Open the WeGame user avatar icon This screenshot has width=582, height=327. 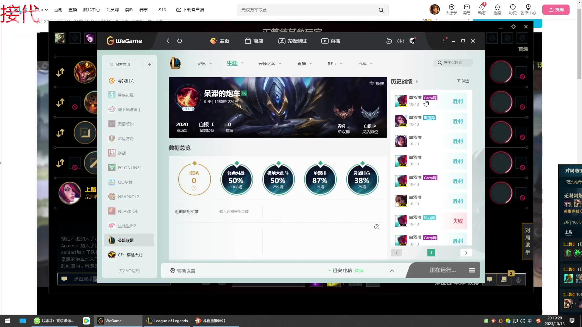point(412,41)
